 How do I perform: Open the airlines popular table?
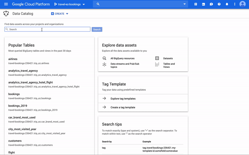(x=13, y=59)
